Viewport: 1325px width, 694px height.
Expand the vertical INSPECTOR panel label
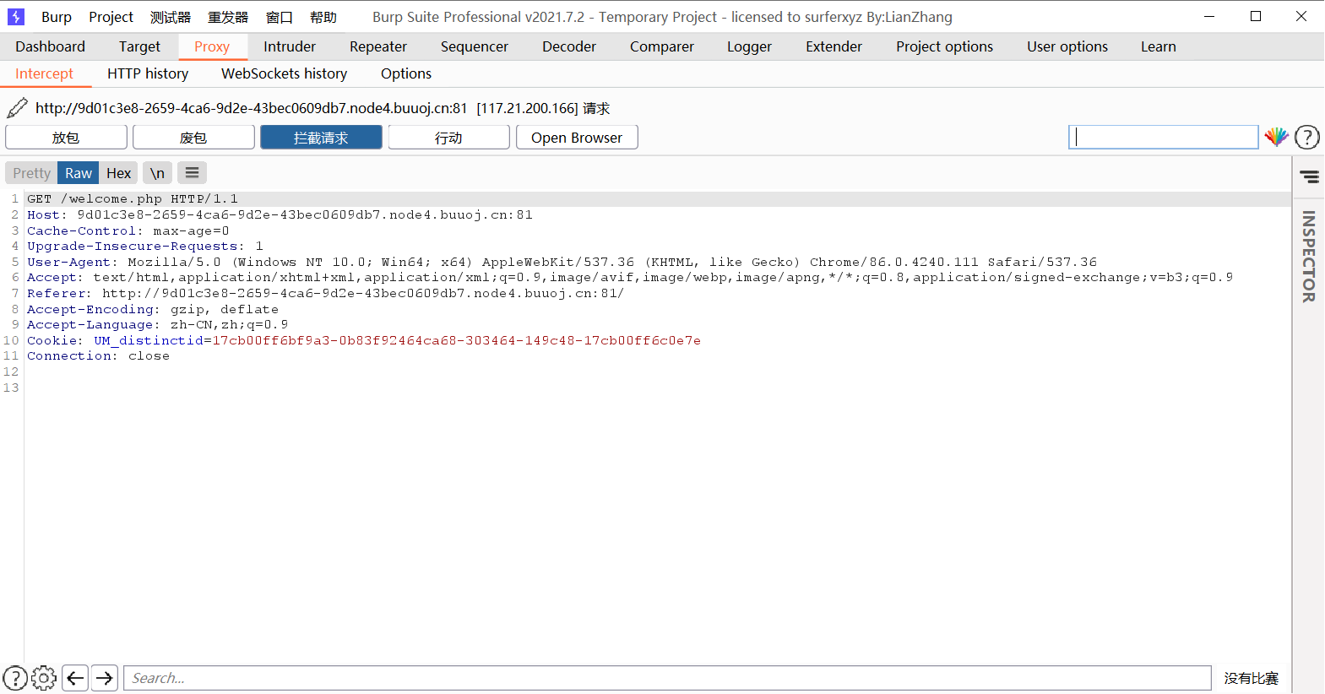1309,257
